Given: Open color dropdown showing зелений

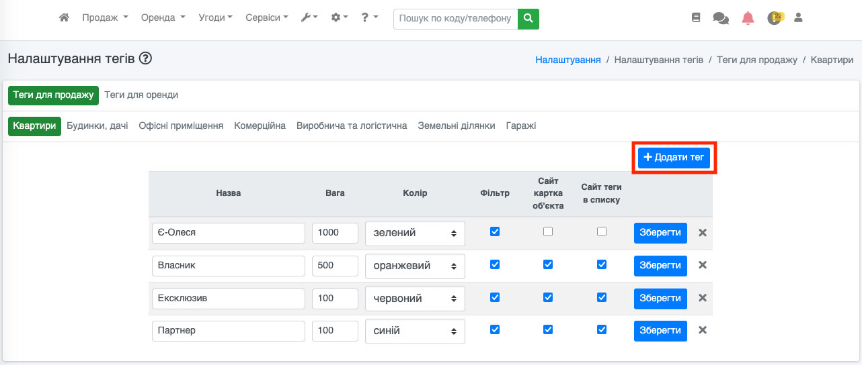Looking at the screenshot, I should tap(415, 233).
